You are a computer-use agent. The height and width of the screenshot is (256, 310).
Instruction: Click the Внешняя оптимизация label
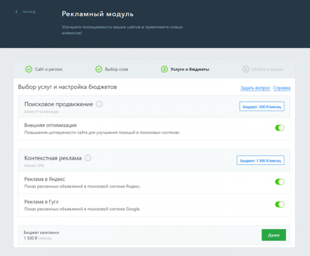click(51, 125)
